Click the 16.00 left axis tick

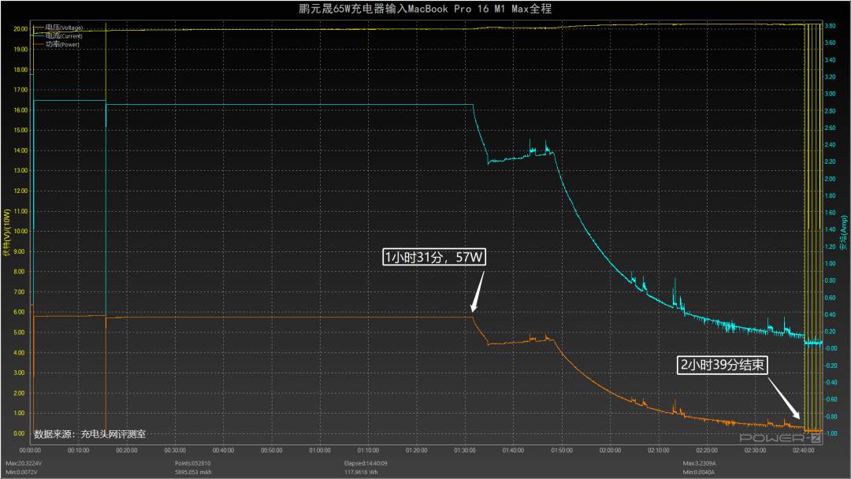[x=20, y=110]
